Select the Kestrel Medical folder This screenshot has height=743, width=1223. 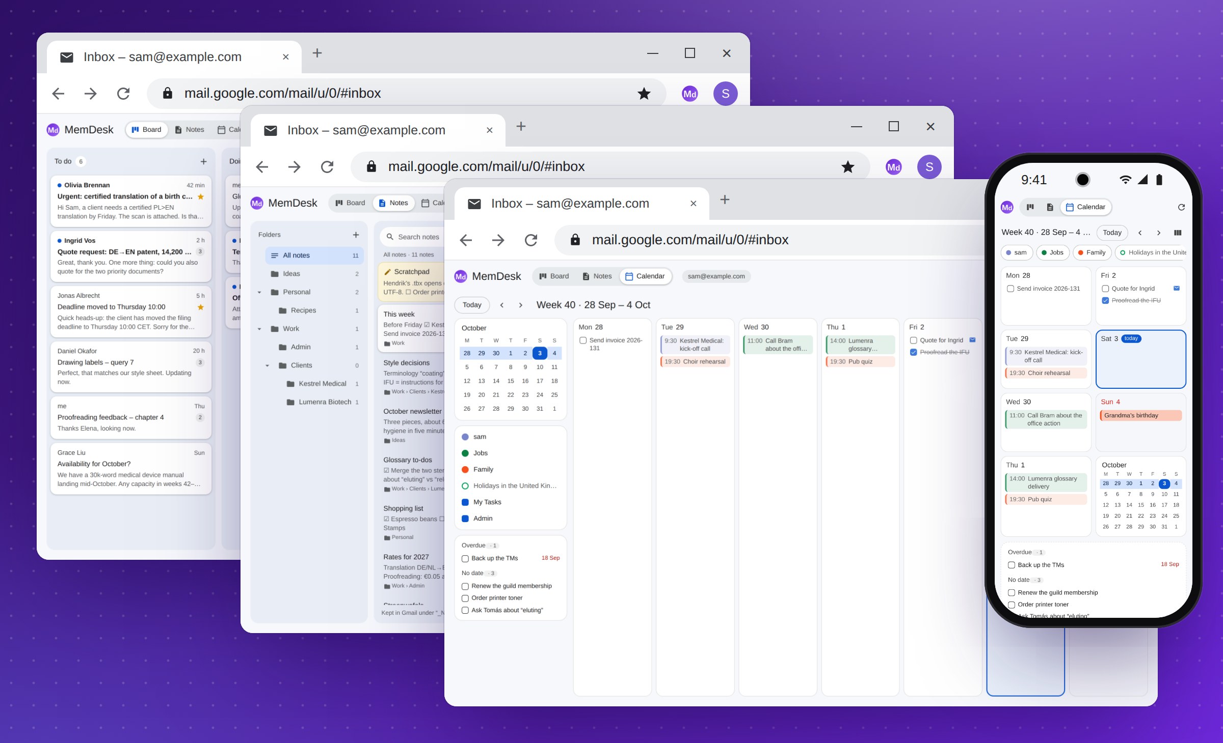(323, 384)
